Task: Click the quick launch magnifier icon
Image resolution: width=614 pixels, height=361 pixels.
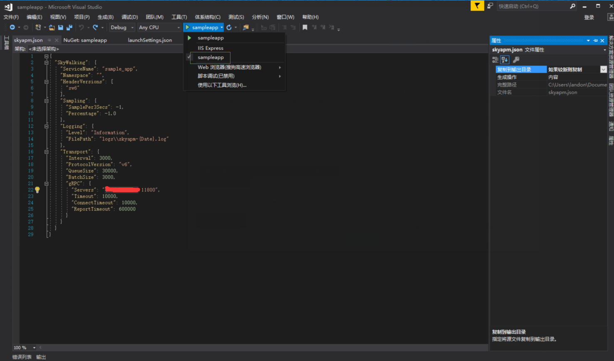Action: tap(573, 6)
